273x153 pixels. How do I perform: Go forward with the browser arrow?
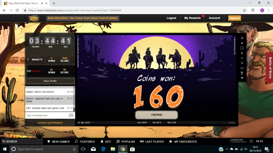tap(11, 10)
